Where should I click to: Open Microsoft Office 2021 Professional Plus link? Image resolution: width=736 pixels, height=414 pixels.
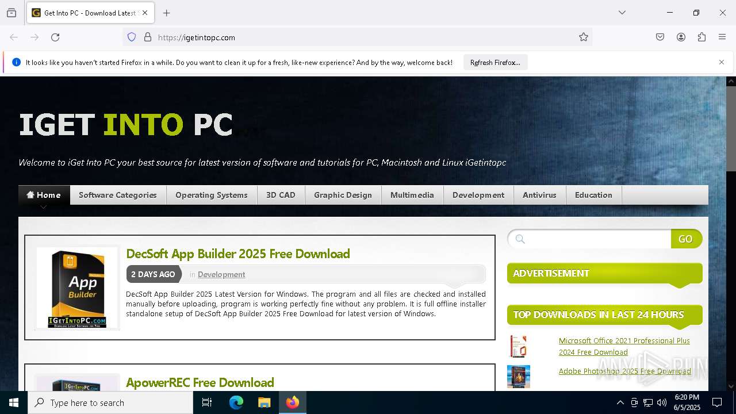point(624,346)
